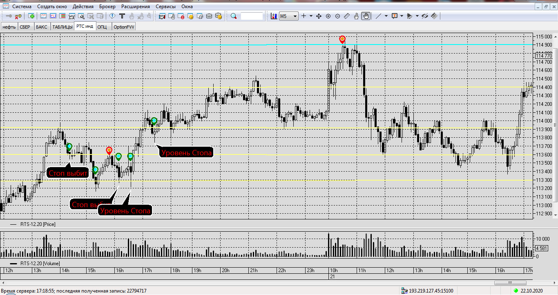This screenshot has width=558, height=295.
Task: Click the toolbar search input field
Action: pos(252,16)
